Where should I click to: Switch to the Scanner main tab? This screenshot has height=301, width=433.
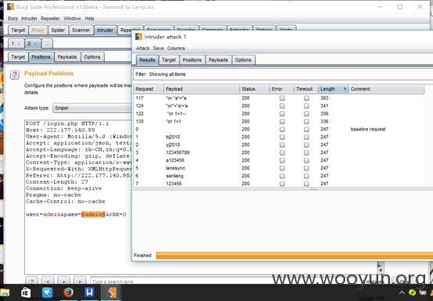[x=81, y=30]
